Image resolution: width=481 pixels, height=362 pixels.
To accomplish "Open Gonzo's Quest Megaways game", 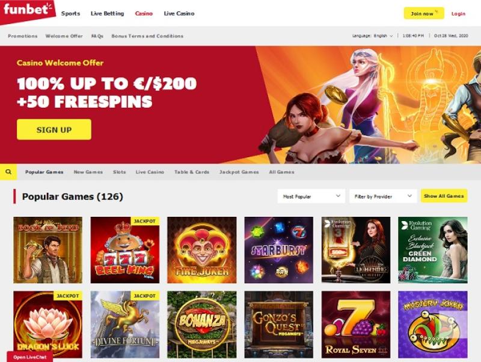I will [279, 325].
